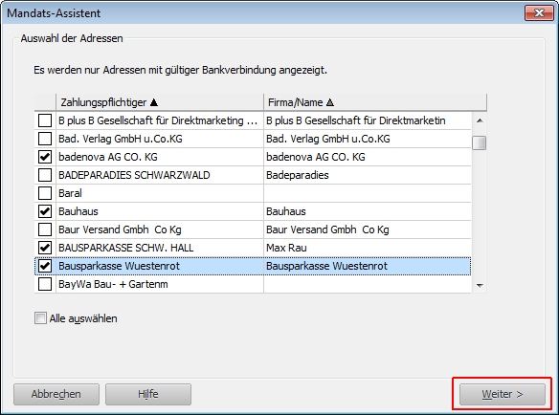Select 'Bauhaus' in Firma/Name column

[368, 211]
